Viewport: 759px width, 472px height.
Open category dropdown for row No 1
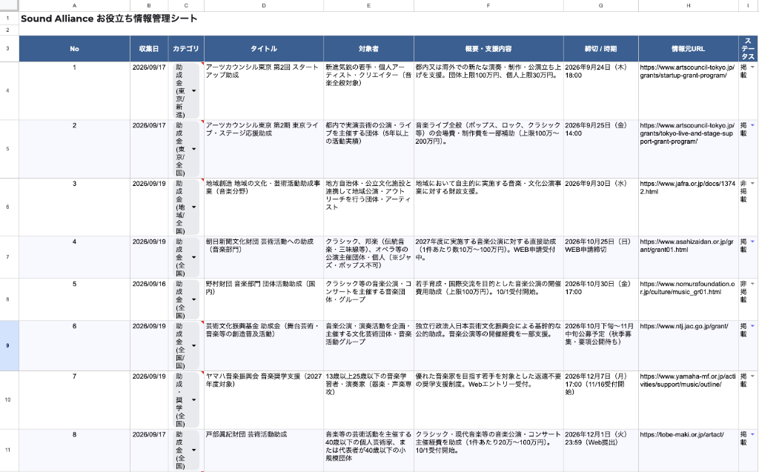[x=193, y=91]
